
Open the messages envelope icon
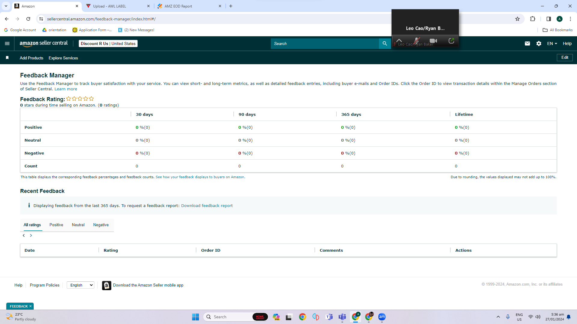point(527,43)
